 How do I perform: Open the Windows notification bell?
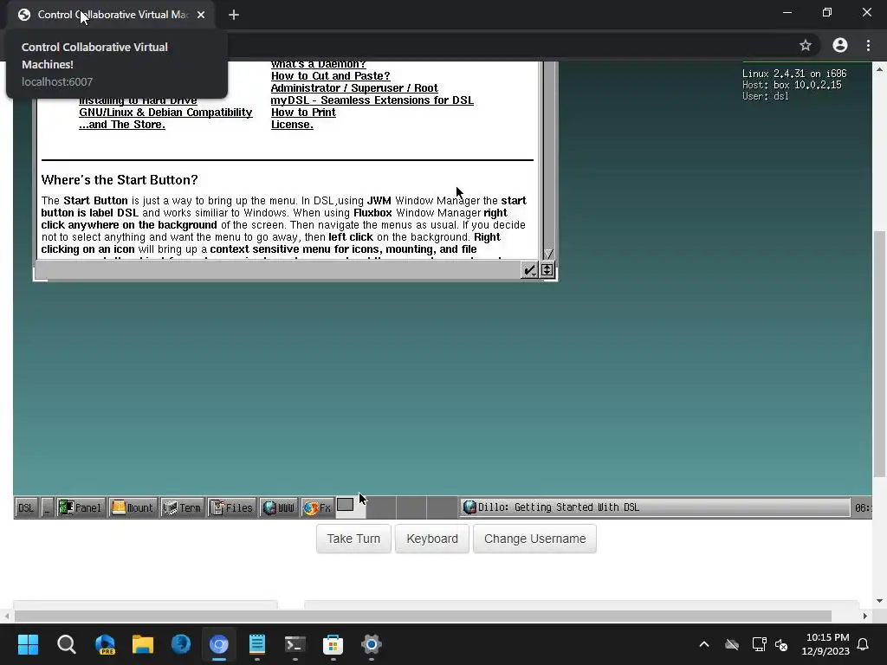click(864, 644)
